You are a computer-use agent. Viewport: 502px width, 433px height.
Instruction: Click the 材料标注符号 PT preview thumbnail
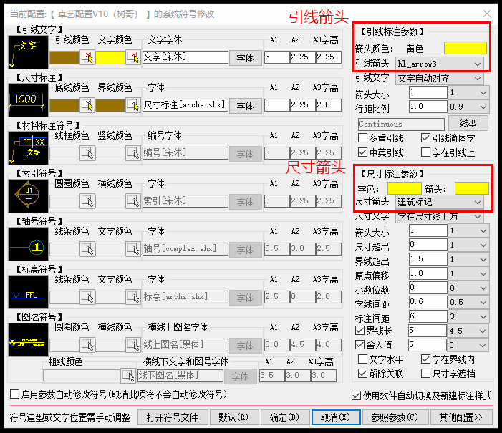pos(28,148)
